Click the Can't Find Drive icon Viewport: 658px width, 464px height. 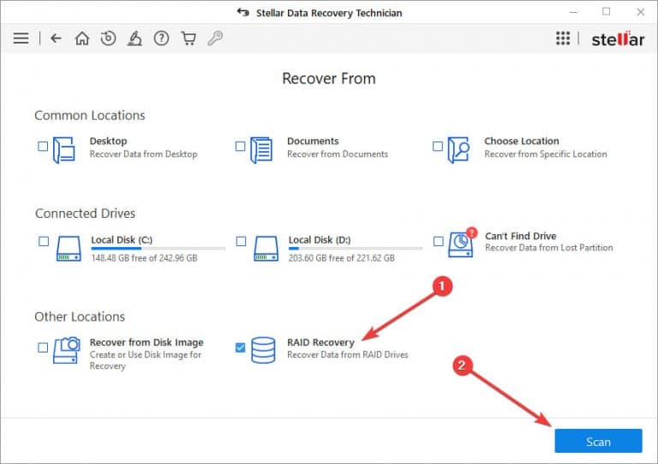pos(463,243)
